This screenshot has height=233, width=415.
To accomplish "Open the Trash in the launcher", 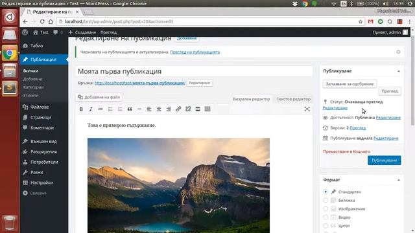I will click(10, 223).
